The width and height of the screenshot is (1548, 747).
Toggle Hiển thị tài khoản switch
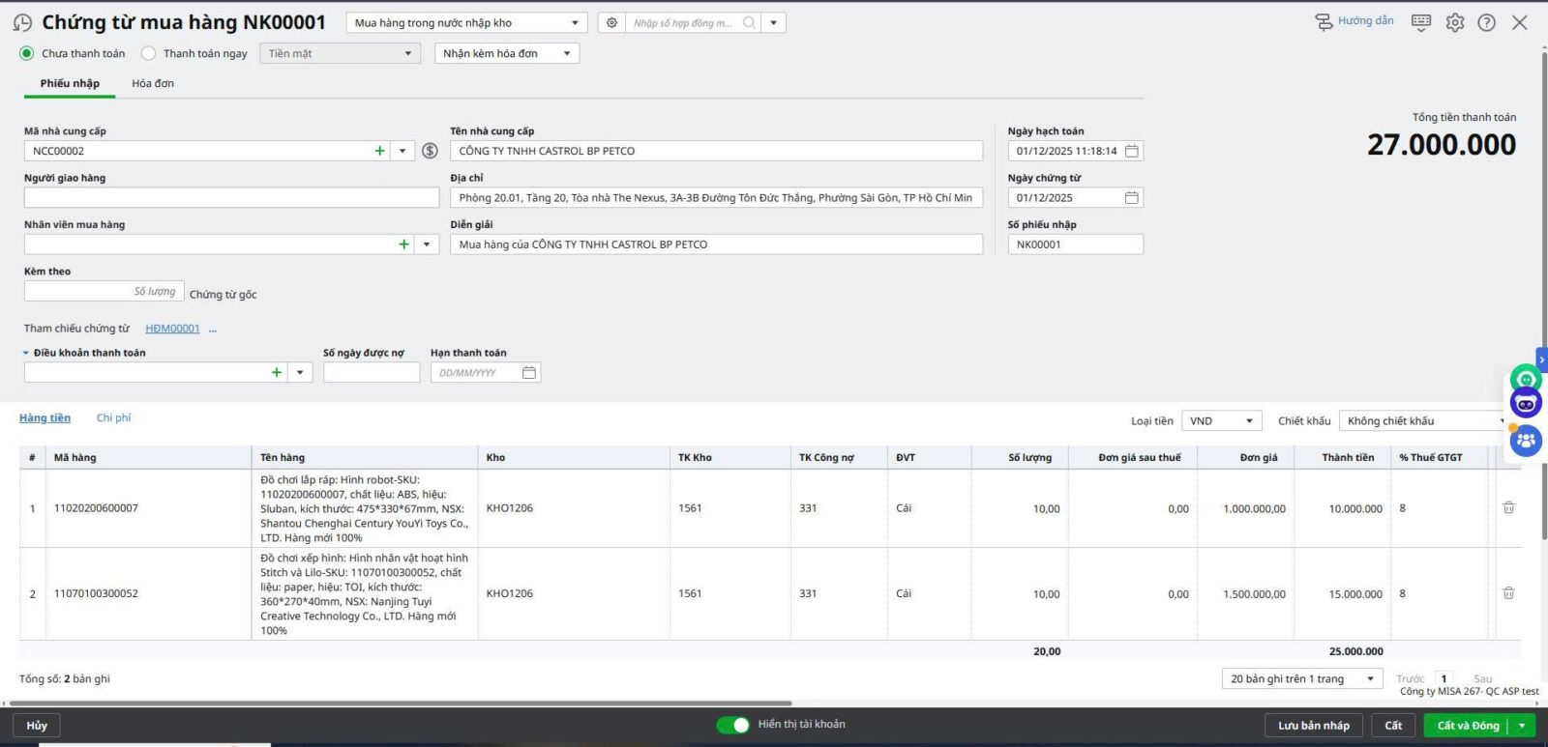[x=732, y=725]
